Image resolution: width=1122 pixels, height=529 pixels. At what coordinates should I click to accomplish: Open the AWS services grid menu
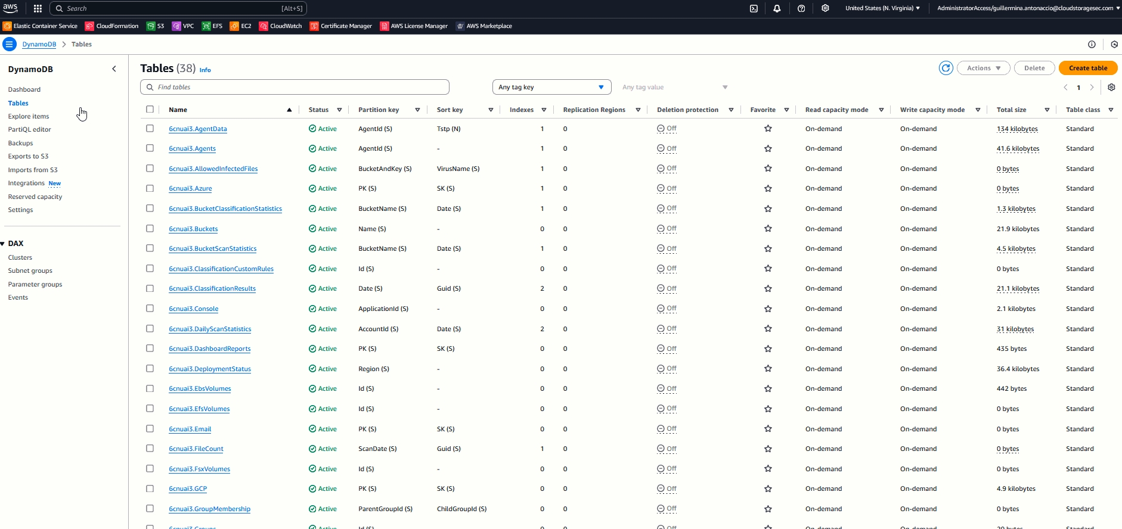pos(38,8)
